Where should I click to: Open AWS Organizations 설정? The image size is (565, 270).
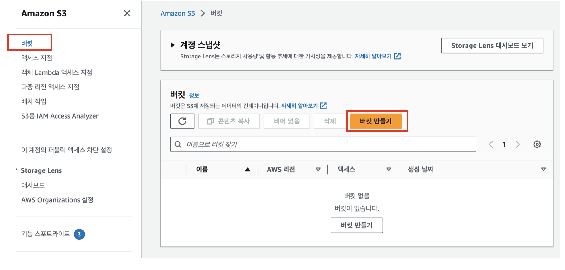tap(57, 200)
